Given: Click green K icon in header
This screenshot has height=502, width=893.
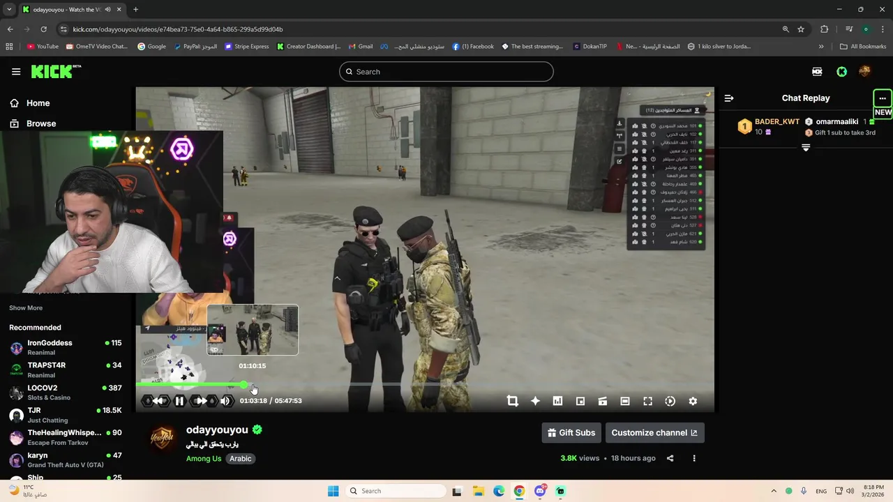Looking at the screenshot, I should (x=842, y=72).
